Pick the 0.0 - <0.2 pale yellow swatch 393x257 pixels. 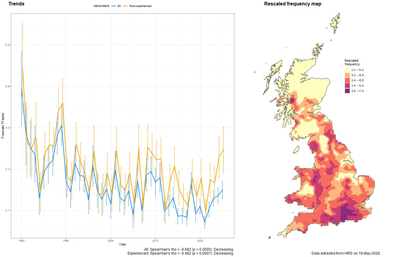347,70
